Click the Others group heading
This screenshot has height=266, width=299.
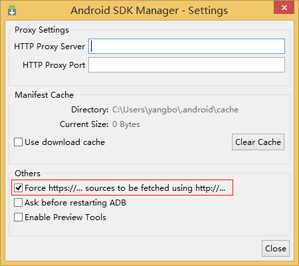point(27,174)
